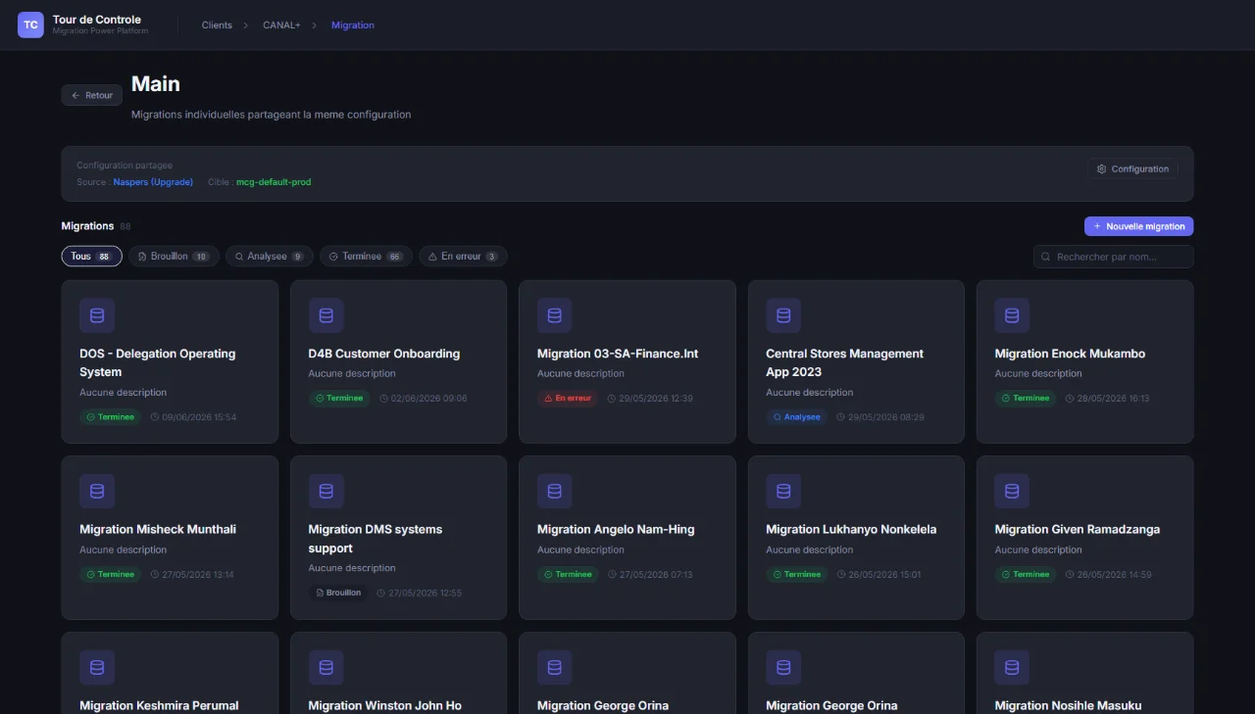Click mcg-default-prod target link
The width and height of the screenshot is (1255, 714).
274,182
